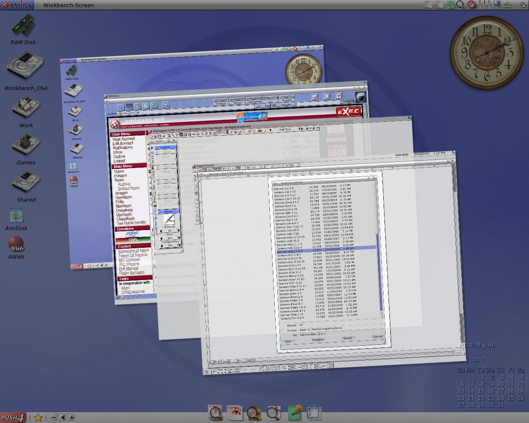Click the red prohibition icon in title bar
Viewport: 529px width, 423px height.
pyautogui.click(x=472, y=5)
